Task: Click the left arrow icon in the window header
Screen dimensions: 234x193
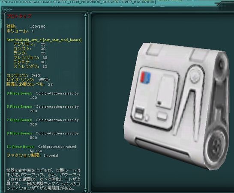Action: tap(5, 9)
